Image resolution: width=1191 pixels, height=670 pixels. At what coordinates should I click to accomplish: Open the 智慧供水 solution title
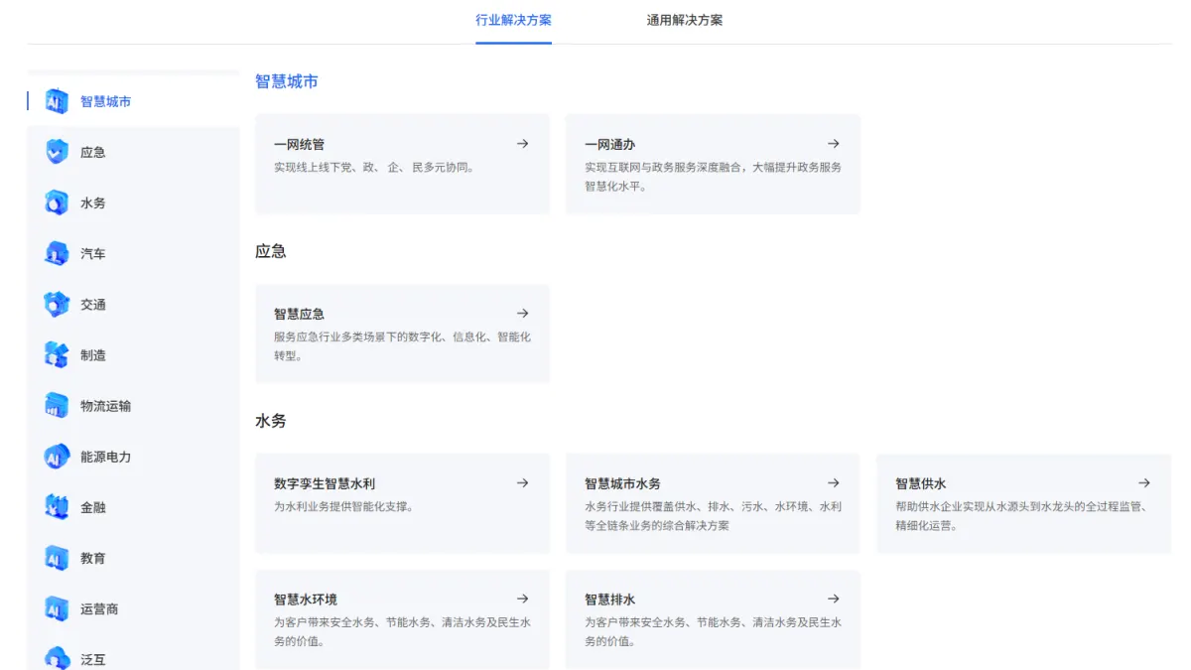[921, 484]
